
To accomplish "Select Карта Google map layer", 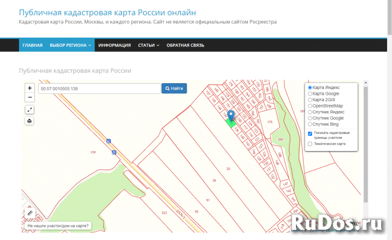I will tap(310, 93).
